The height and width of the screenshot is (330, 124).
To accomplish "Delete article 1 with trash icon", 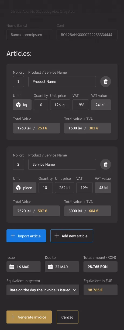I will pyautogui.click(x=106, y=81).
